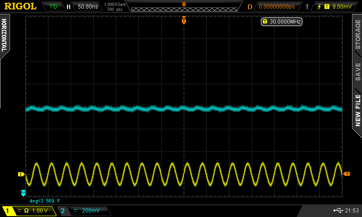Screen dimensions: 362x217
Task: Open the HORIZONTAL side tab
Action: coord(4,35)
